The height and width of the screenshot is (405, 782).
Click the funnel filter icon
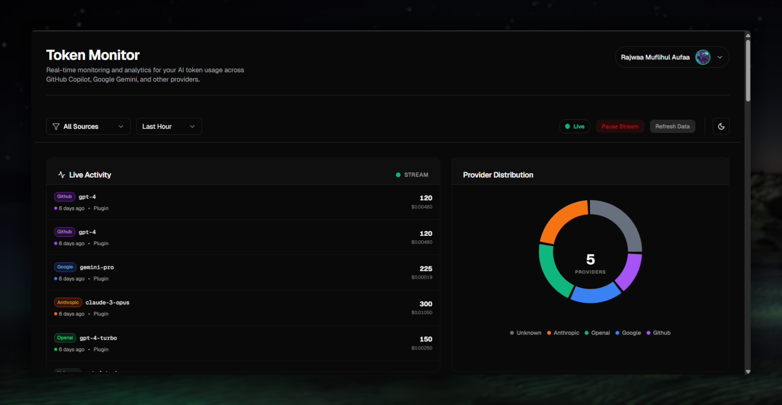point(56,126)
